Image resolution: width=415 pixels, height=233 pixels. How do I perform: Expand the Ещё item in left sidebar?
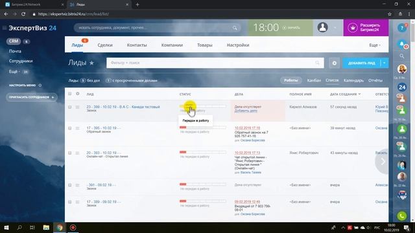(x=14, y=72)
